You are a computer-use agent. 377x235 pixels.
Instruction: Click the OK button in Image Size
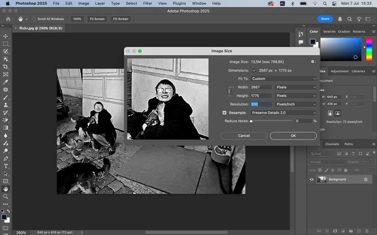(293, 135)
